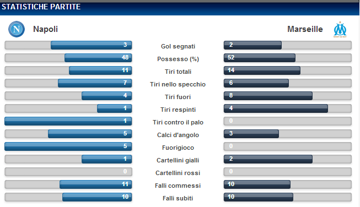Click Napoli's Fuorigioco bar showing 5
The image size is (360, 207).
click(68, 146)
